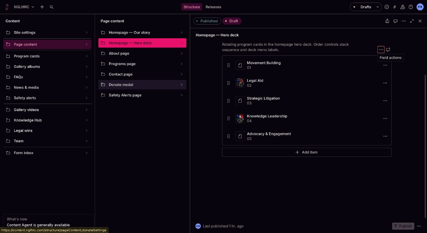Viewport: 427px width, 233px height.
Task: Open item menu for Knowledge Leadership
Action: click(385, 119)
